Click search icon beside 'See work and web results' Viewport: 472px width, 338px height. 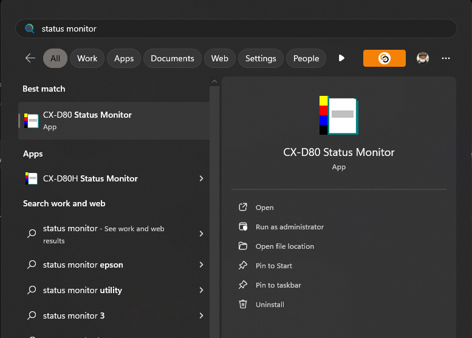32,234
